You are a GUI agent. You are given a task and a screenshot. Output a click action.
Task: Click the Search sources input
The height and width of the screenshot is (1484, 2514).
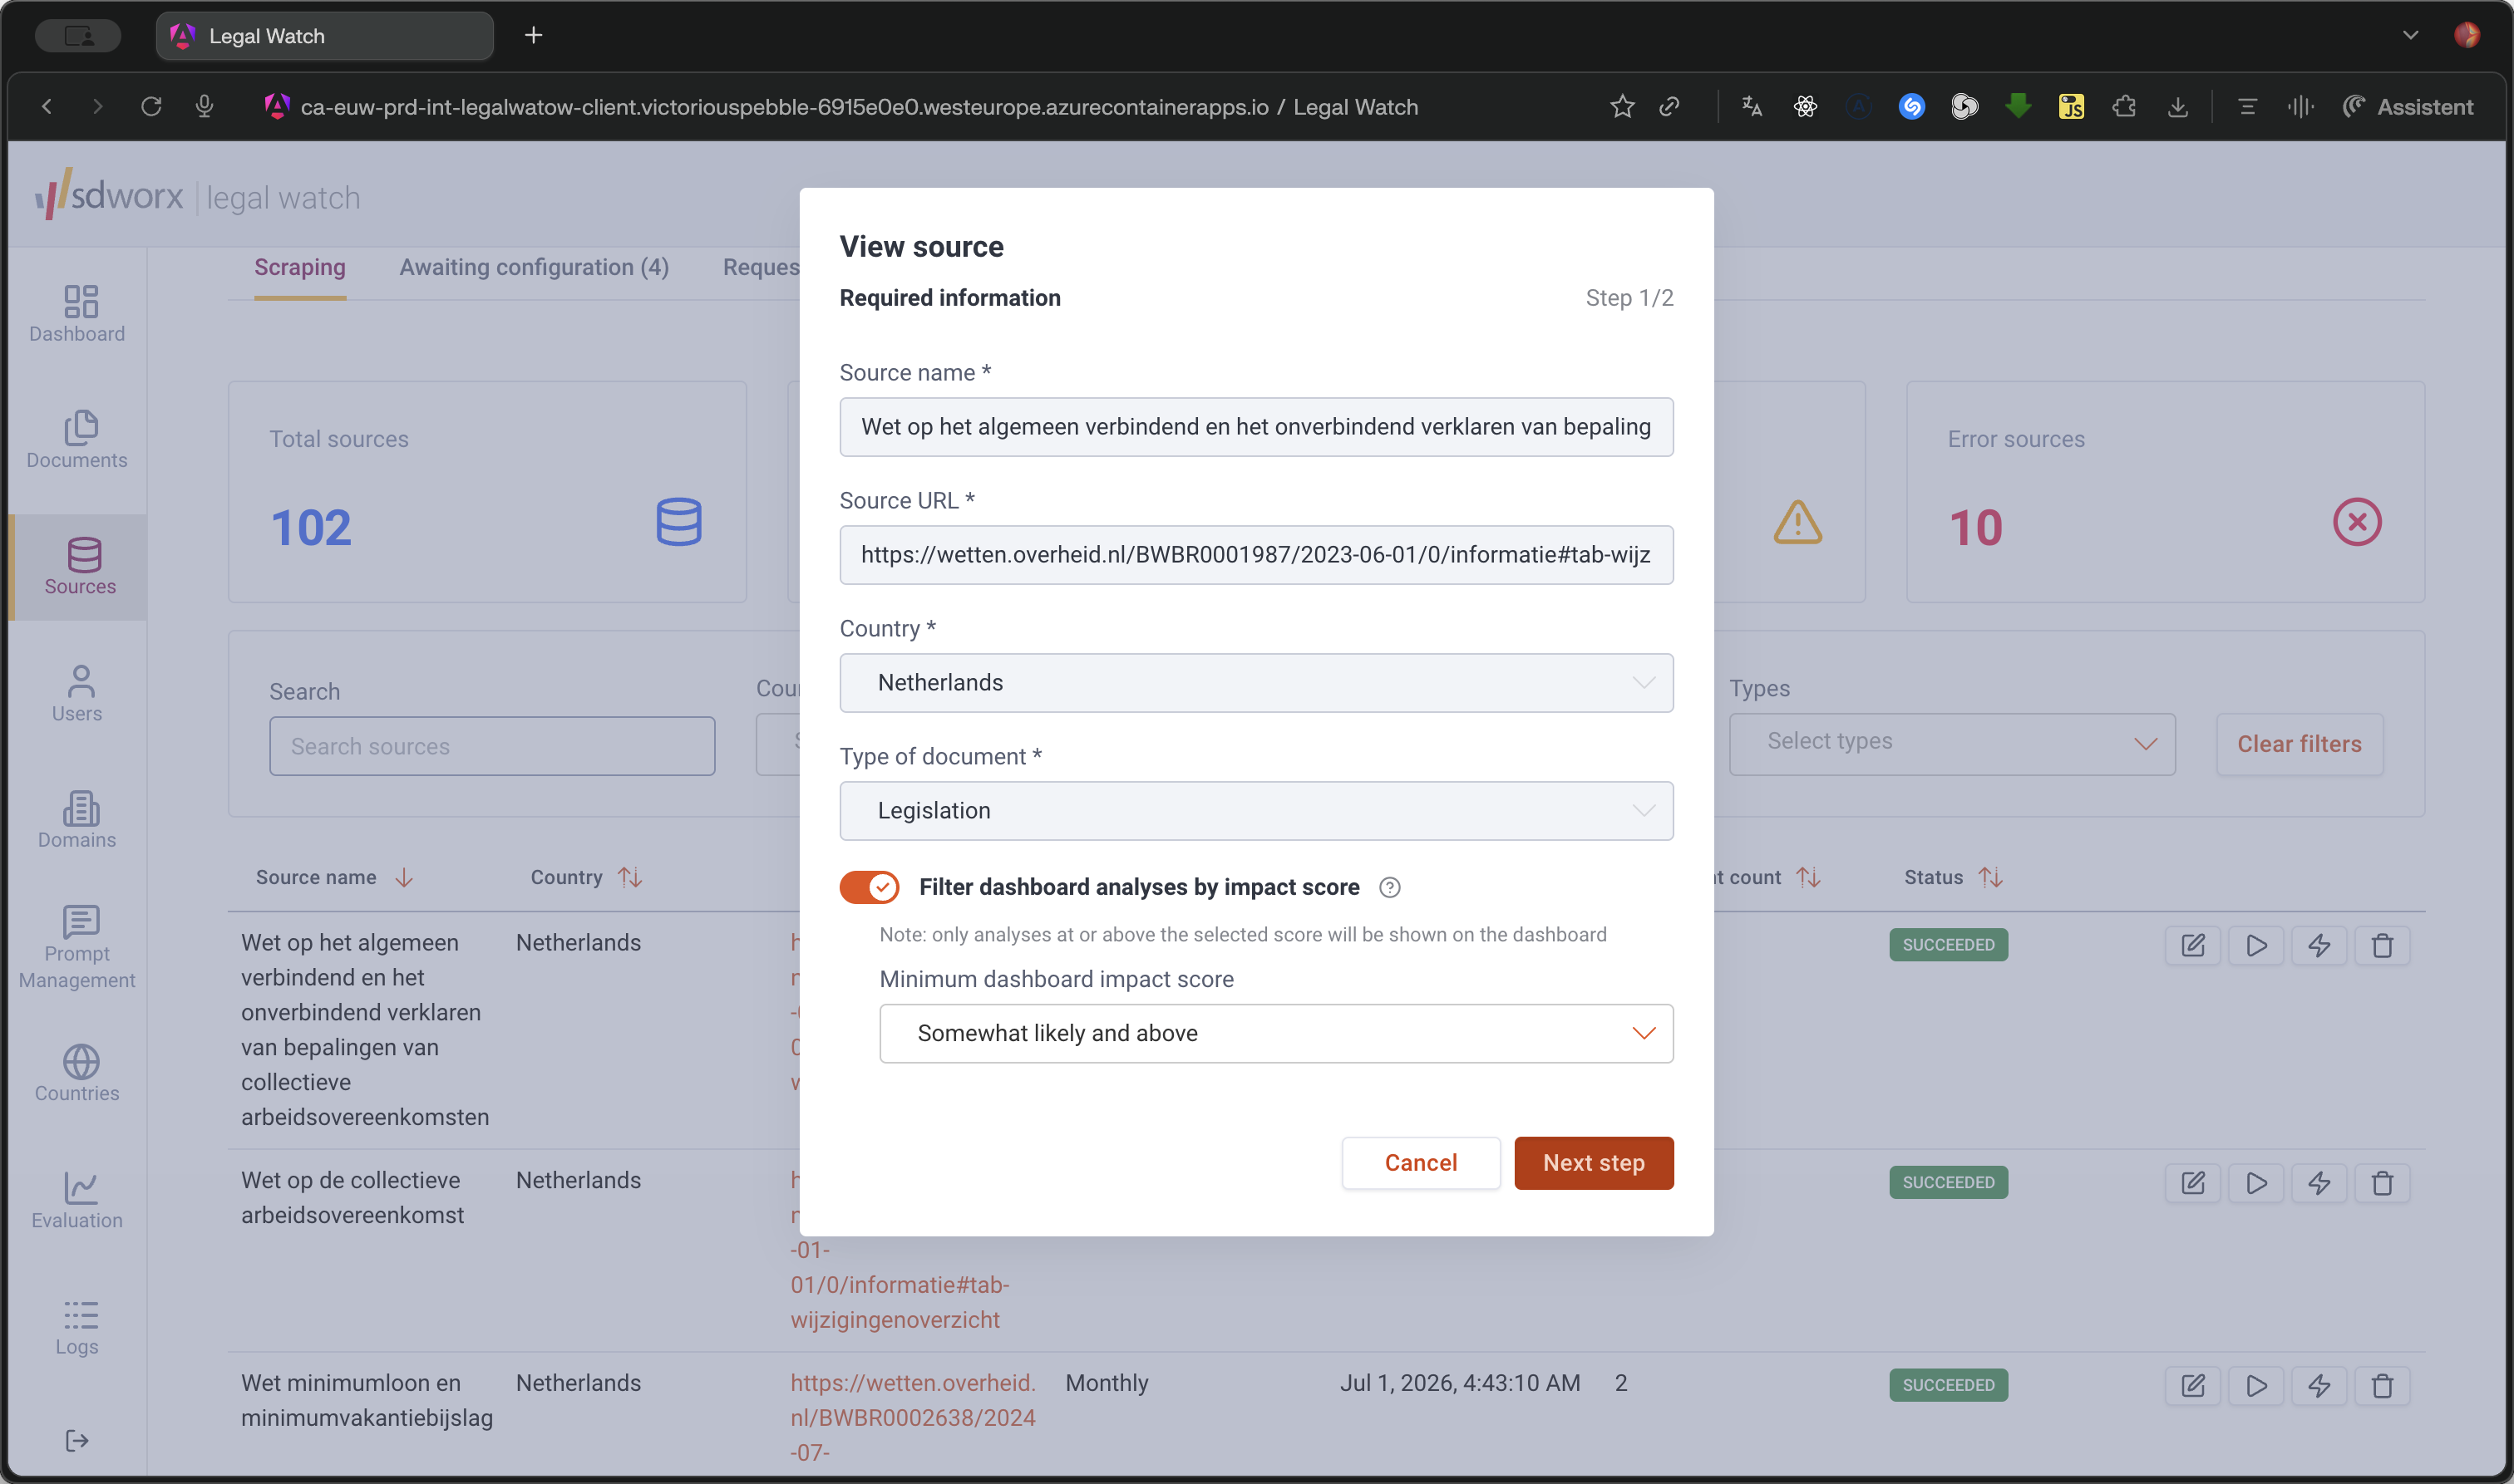491,745
